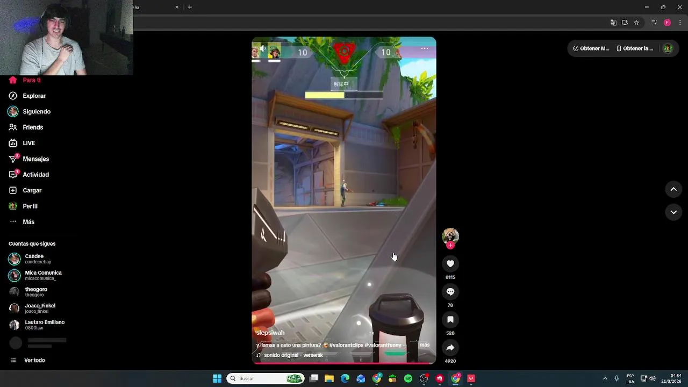Open File Explorer from taskbar
Screen dimensions: 688x387
(329, 378)
